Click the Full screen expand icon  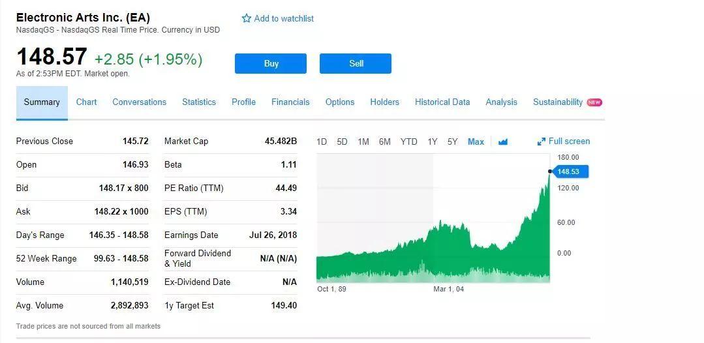(x=541, y=142)
